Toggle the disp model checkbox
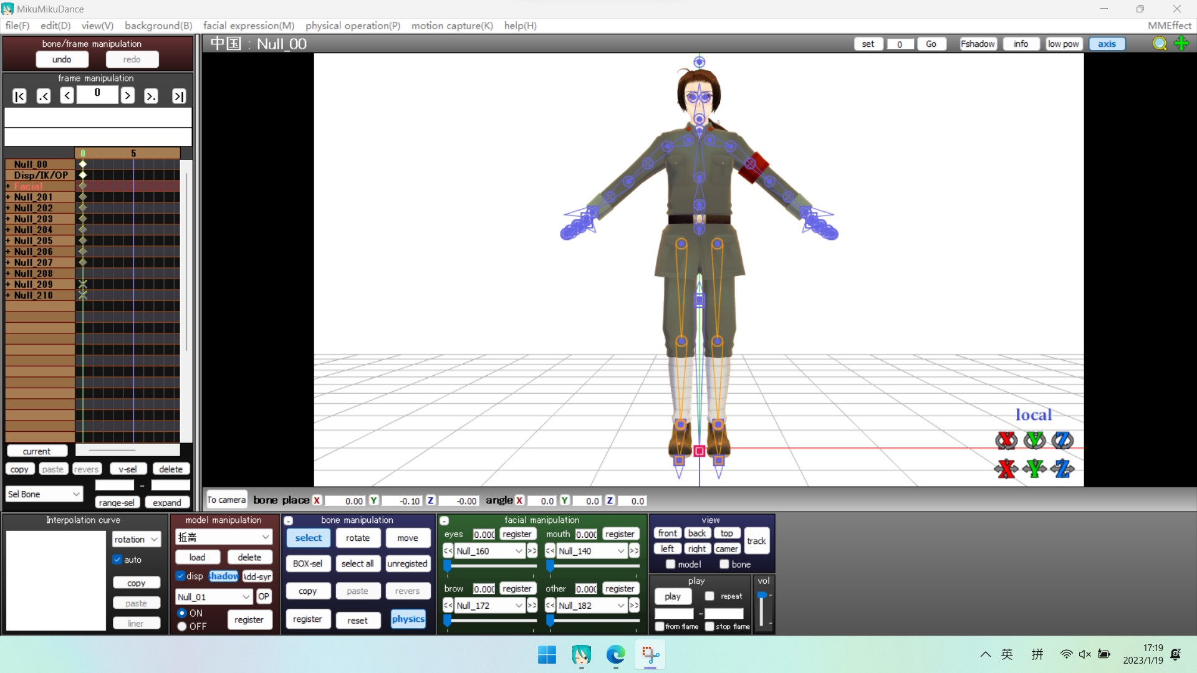1197x673 pixels. tap(180, 576)
